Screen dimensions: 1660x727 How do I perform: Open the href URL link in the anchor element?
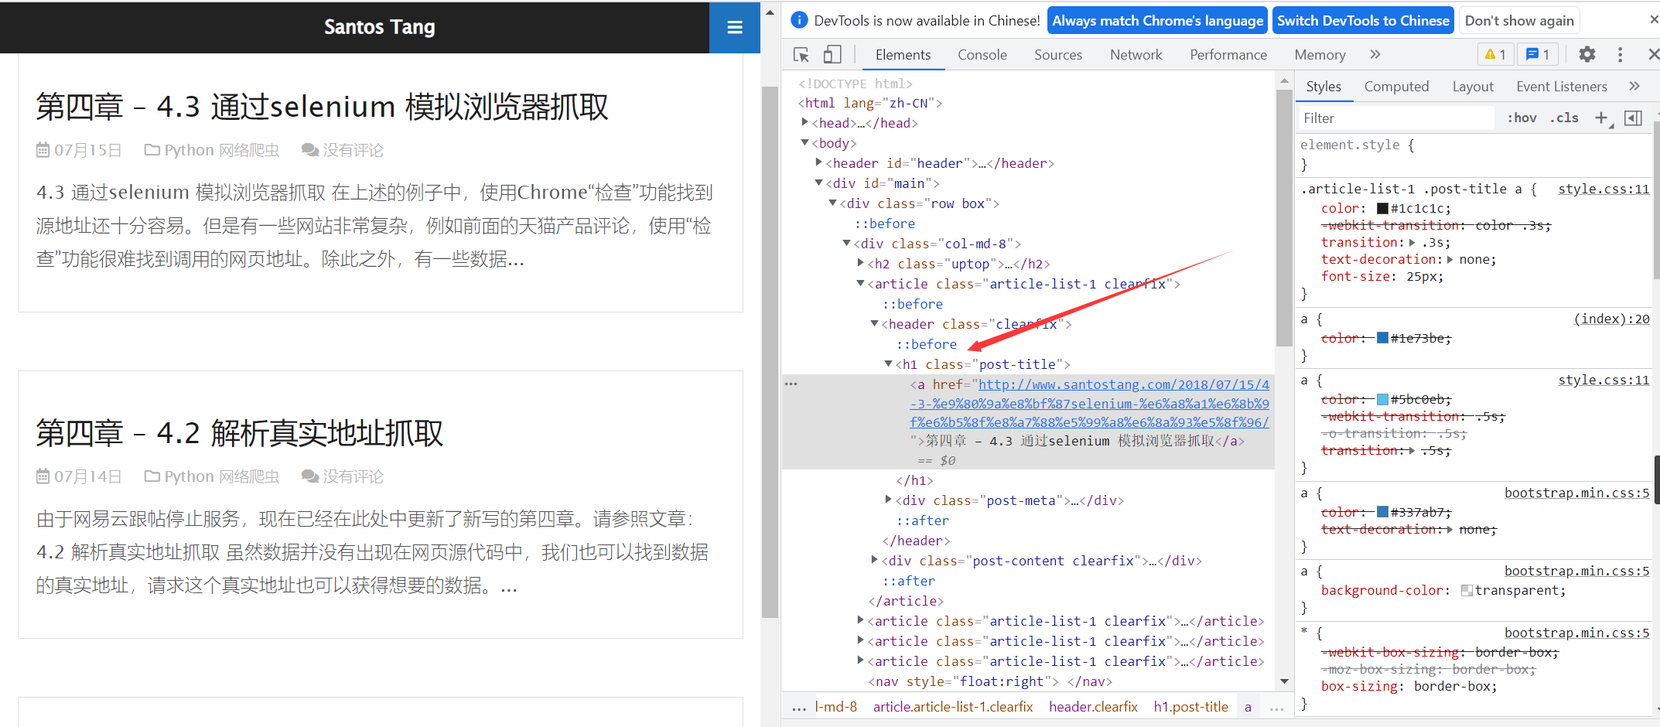pyautogui.click(x=1090, y=404)
